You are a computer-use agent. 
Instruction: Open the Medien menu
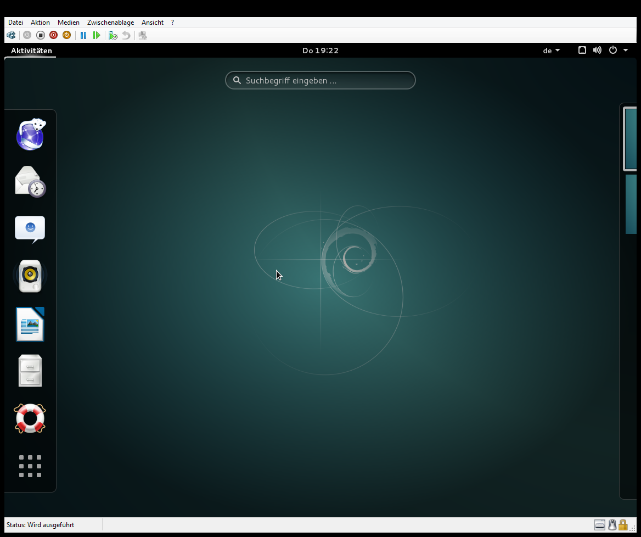pos(68,23)
